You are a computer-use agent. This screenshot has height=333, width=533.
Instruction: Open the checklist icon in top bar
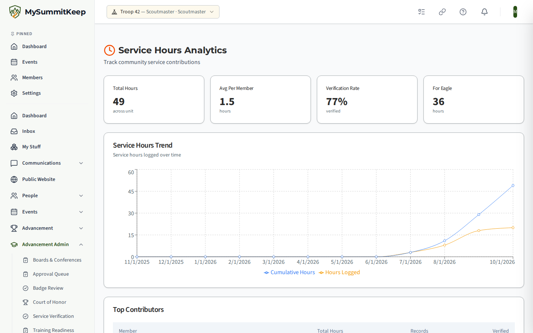point(422,12)
